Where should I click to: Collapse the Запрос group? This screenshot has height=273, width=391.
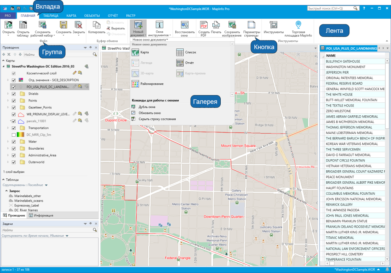(6, 191)
